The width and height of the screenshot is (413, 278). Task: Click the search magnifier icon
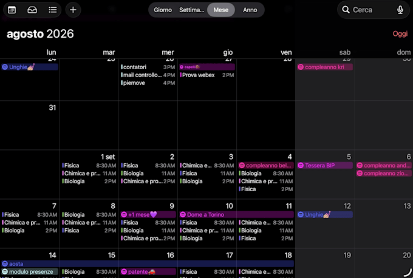(346, 10)
